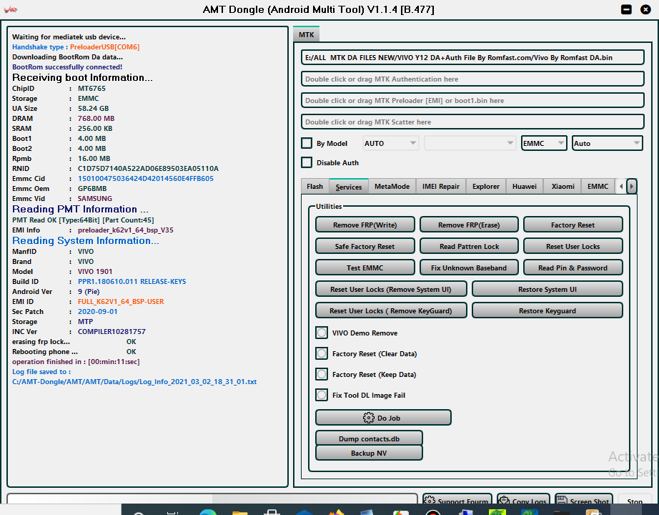Switch to the IMEI Repair tab
The width and height of the screenshot is (659, 515).
tap(440, 187)
